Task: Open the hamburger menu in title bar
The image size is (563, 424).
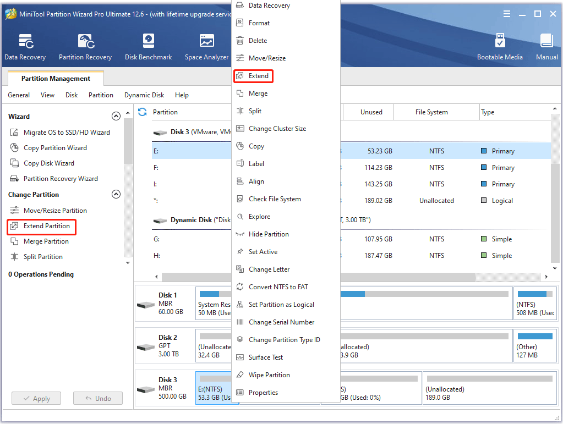Action: (x=507, y=14)
